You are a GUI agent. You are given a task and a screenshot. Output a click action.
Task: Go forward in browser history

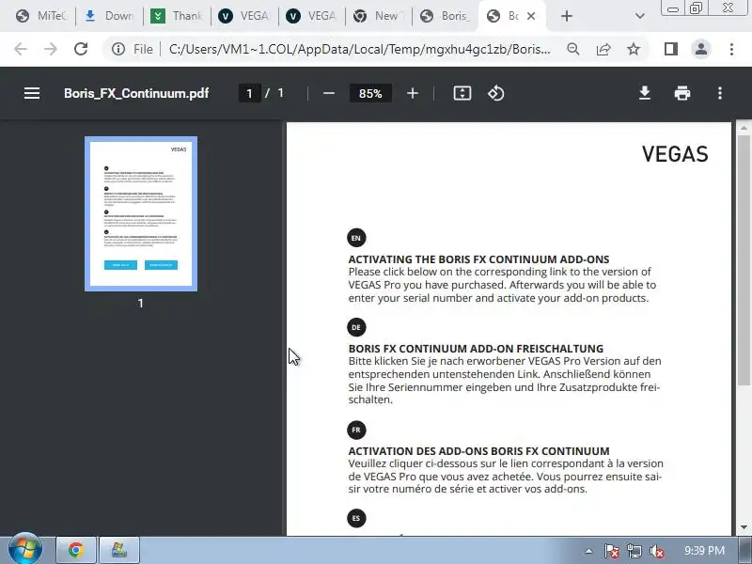pyautogui.click(x=51, y=49)
